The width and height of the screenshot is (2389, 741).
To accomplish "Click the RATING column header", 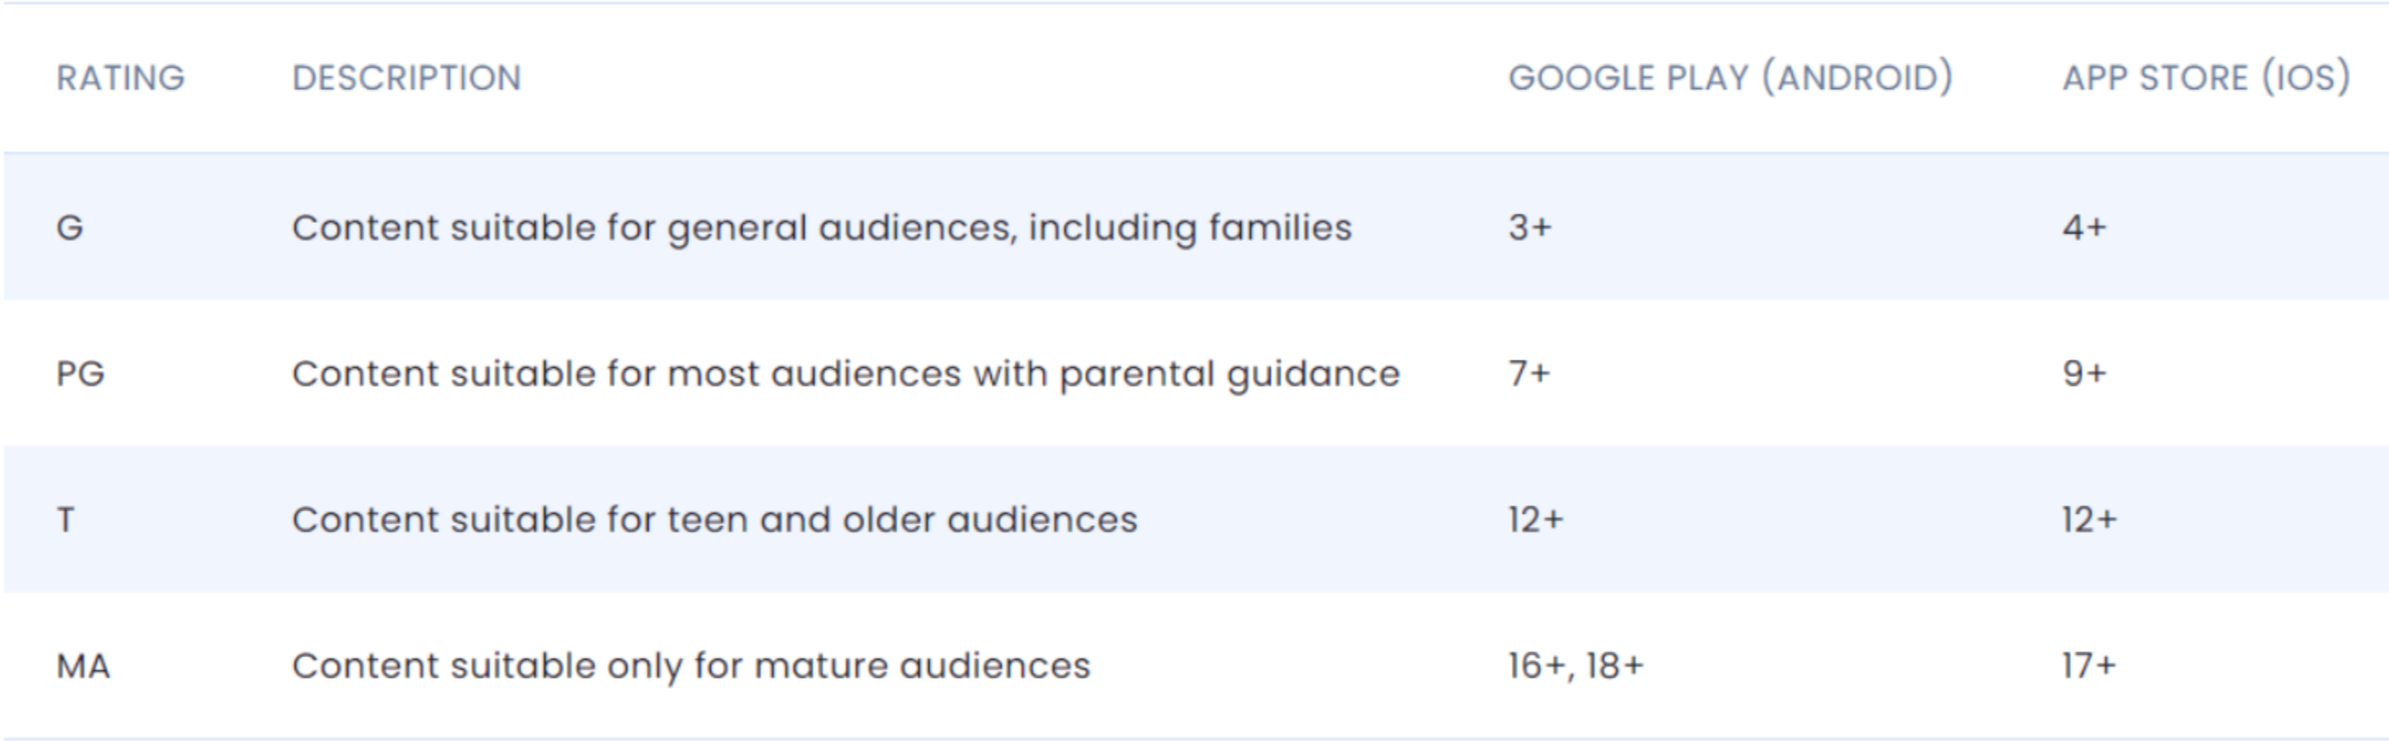I will pyautogui.click(x=121, y=78).
